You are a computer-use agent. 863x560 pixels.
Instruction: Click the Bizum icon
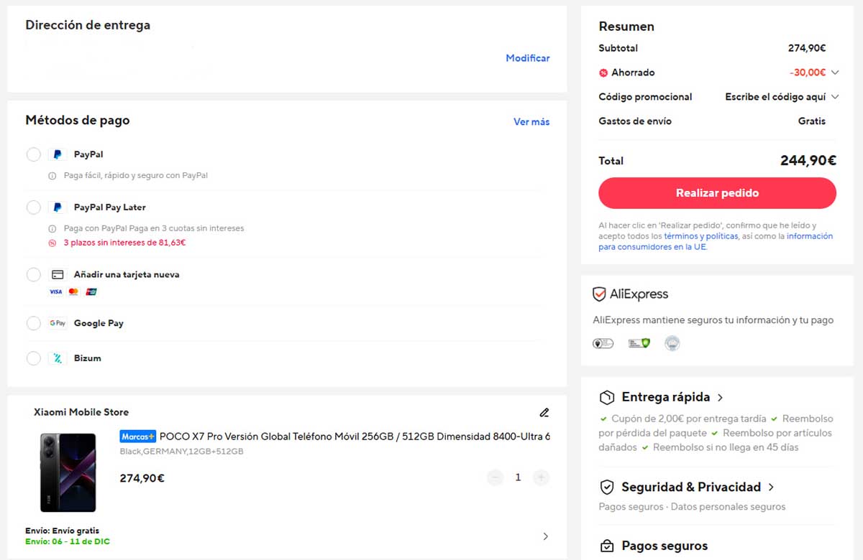[58, 358]
